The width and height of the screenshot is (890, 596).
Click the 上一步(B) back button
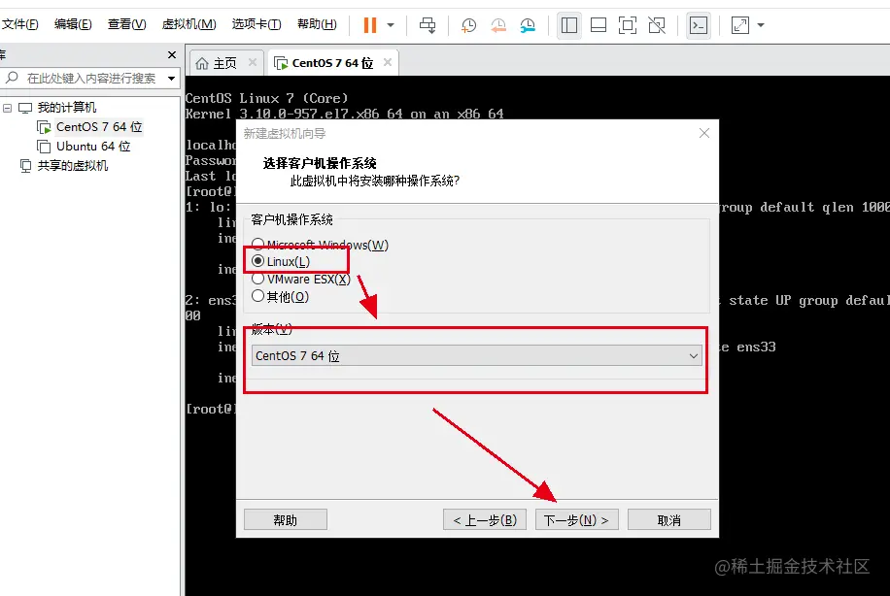pos(485,520)
